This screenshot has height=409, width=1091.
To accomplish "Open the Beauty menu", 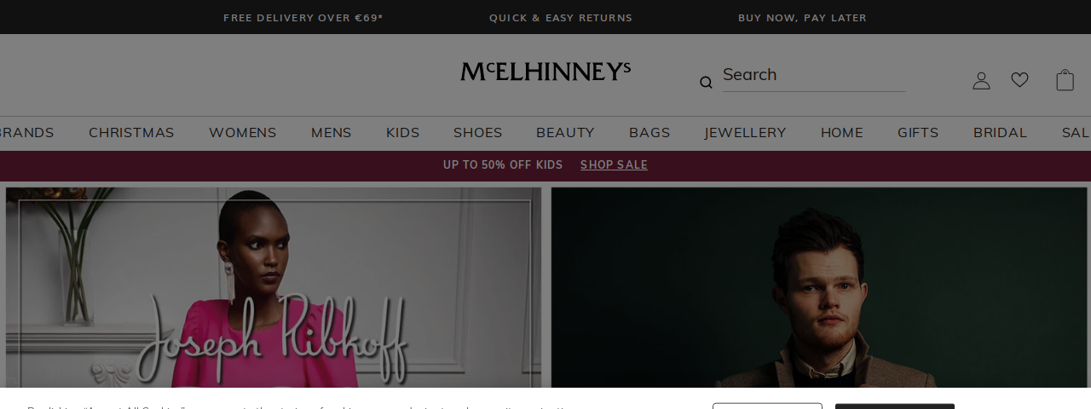I will pos(565,133).
